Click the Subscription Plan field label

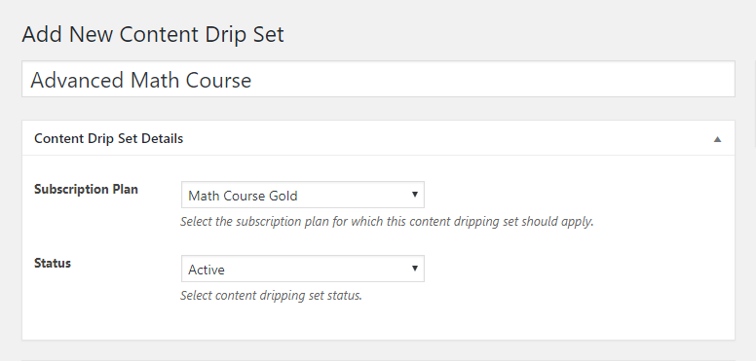coord(86,189)
